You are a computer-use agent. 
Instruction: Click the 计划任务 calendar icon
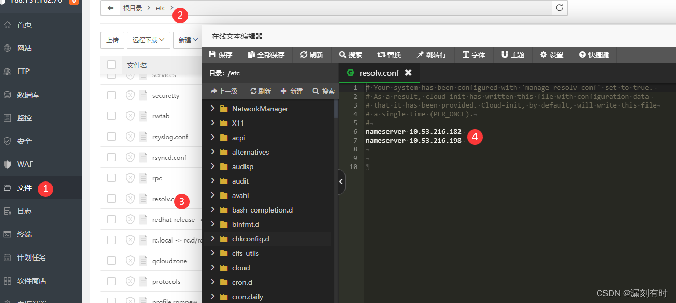[7, 257]
